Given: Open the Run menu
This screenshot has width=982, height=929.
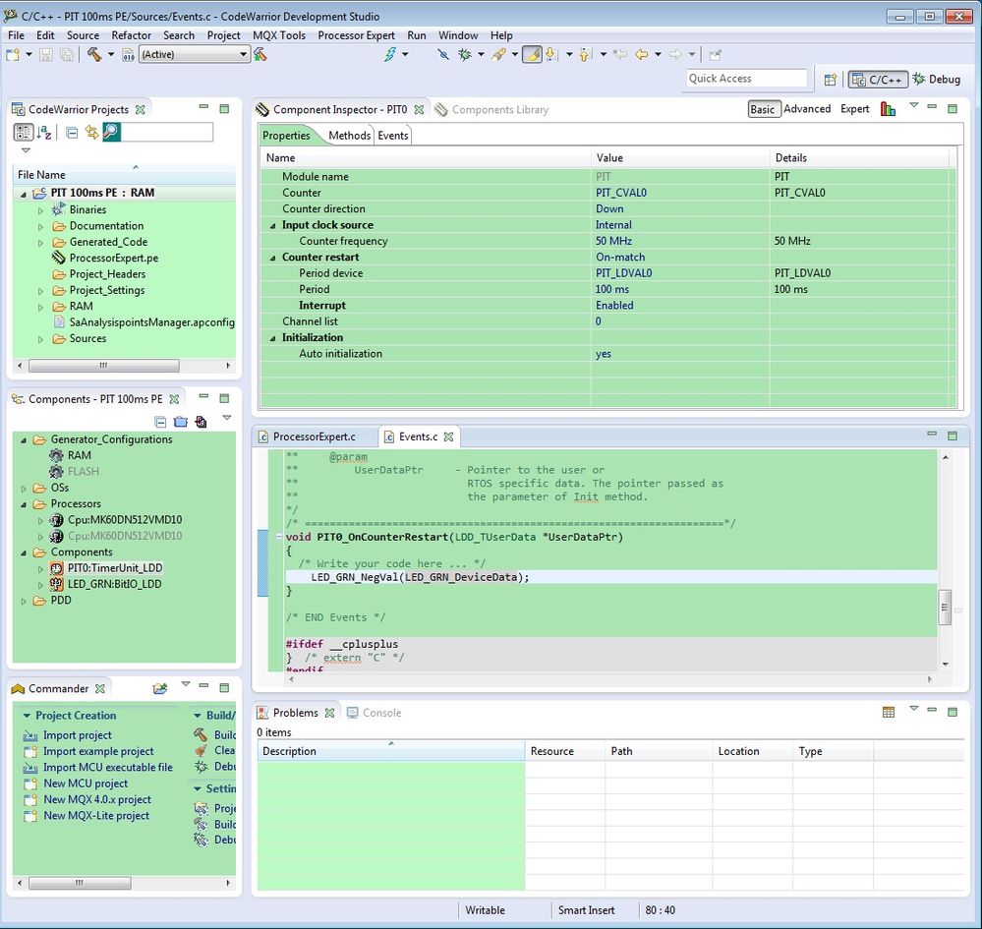Looking at the screenshot, I should point(416,35).
